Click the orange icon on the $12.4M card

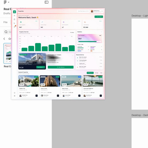pos(85,22)
